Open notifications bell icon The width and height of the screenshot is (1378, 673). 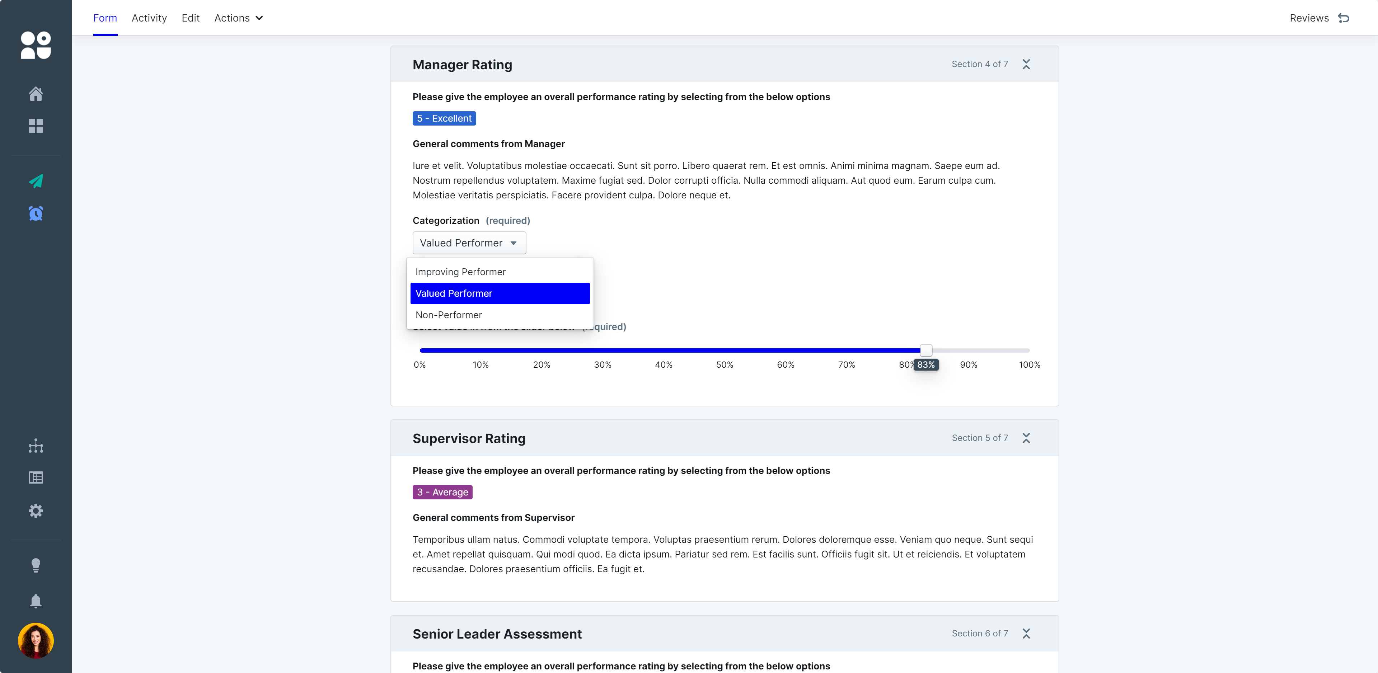[x=36, y=601]
